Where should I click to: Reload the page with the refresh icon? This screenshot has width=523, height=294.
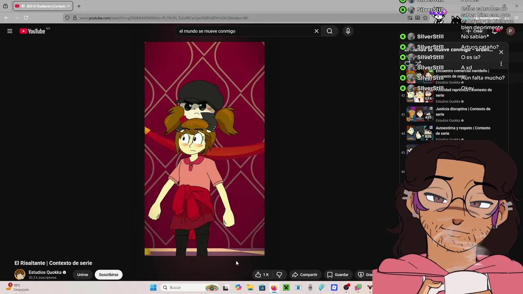[26, 18]
